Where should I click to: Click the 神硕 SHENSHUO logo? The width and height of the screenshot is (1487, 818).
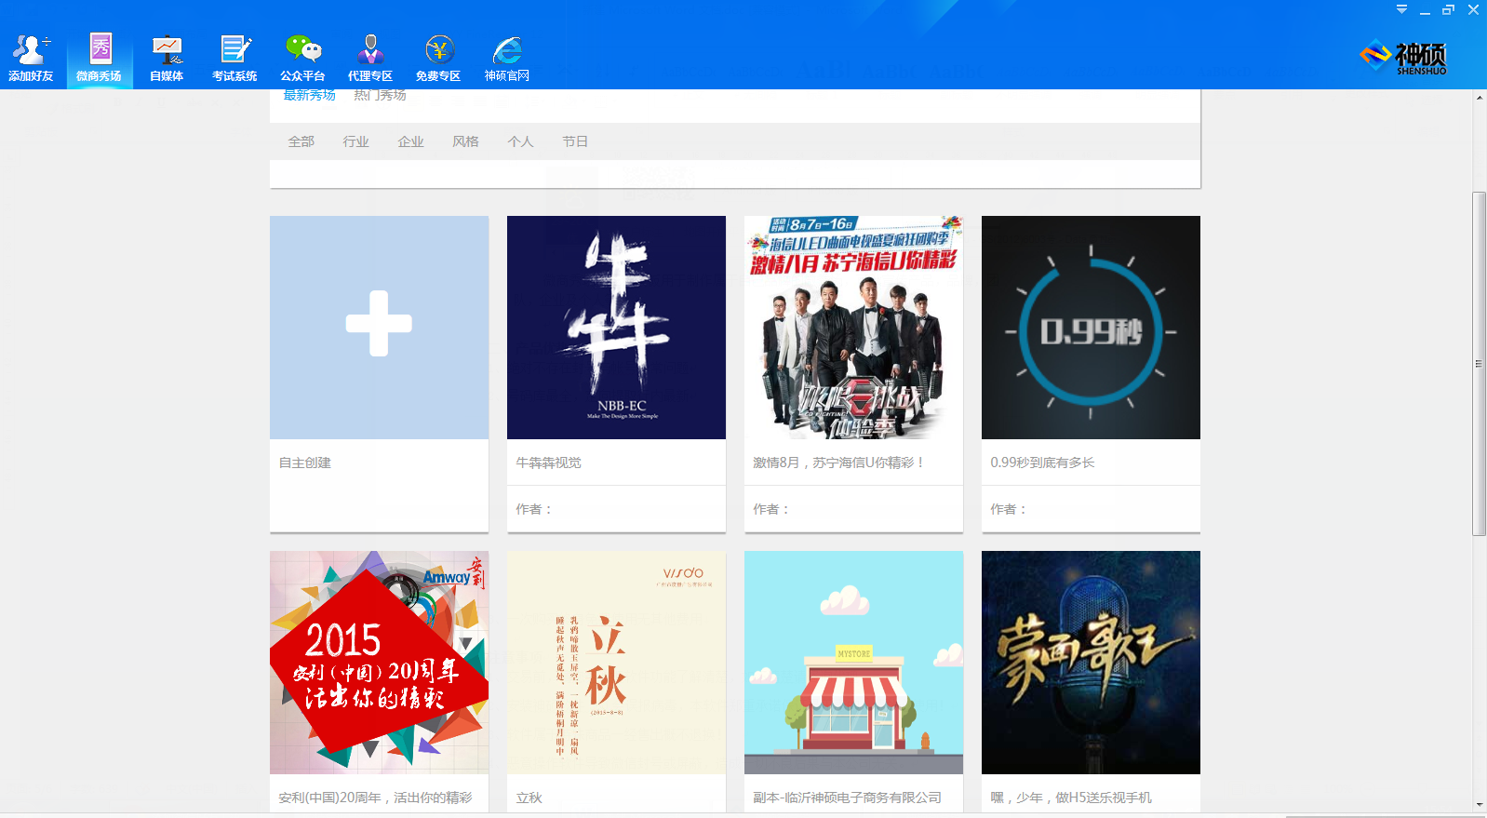(x=1404, y=58)
